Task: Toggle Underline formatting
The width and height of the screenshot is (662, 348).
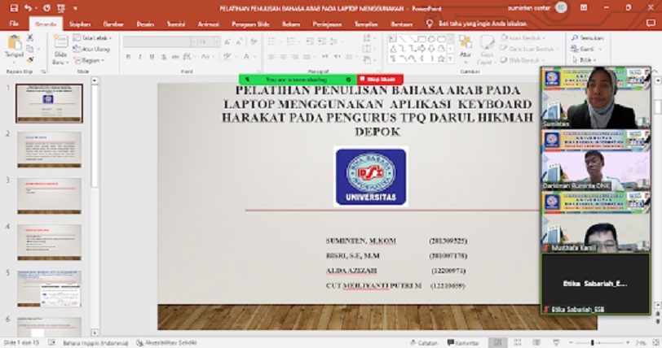Action: click(152, 57)
